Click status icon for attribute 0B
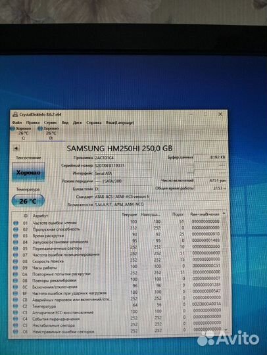The image size is (267, 355). coord(16,281)
